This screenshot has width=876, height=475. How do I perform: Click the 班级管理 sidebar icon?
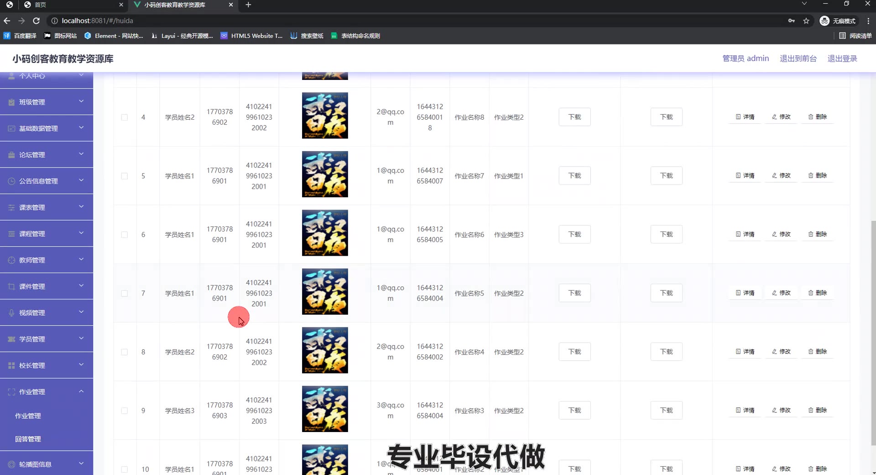coord(11,102)
